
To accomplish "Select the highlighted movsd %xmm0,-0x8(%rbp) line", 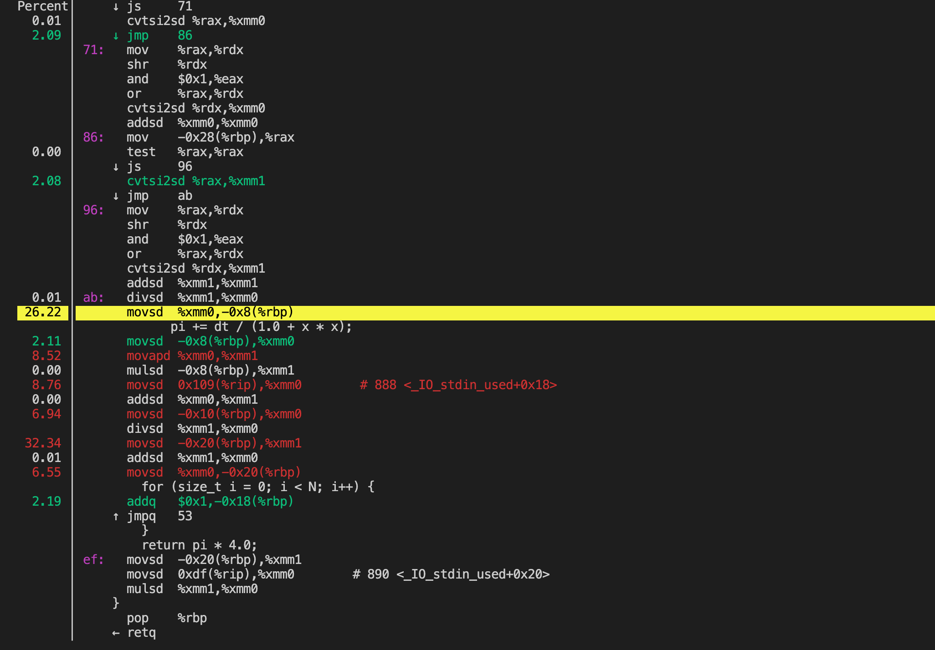I will point(210,312).
